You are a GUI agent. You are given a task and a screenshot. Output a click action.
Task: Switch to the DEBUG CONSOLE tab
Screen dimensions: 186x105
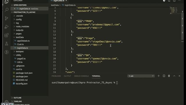pyautogui.click(x=81, y=76)
